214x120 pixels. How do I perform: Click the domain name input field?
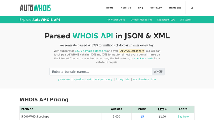101,72
